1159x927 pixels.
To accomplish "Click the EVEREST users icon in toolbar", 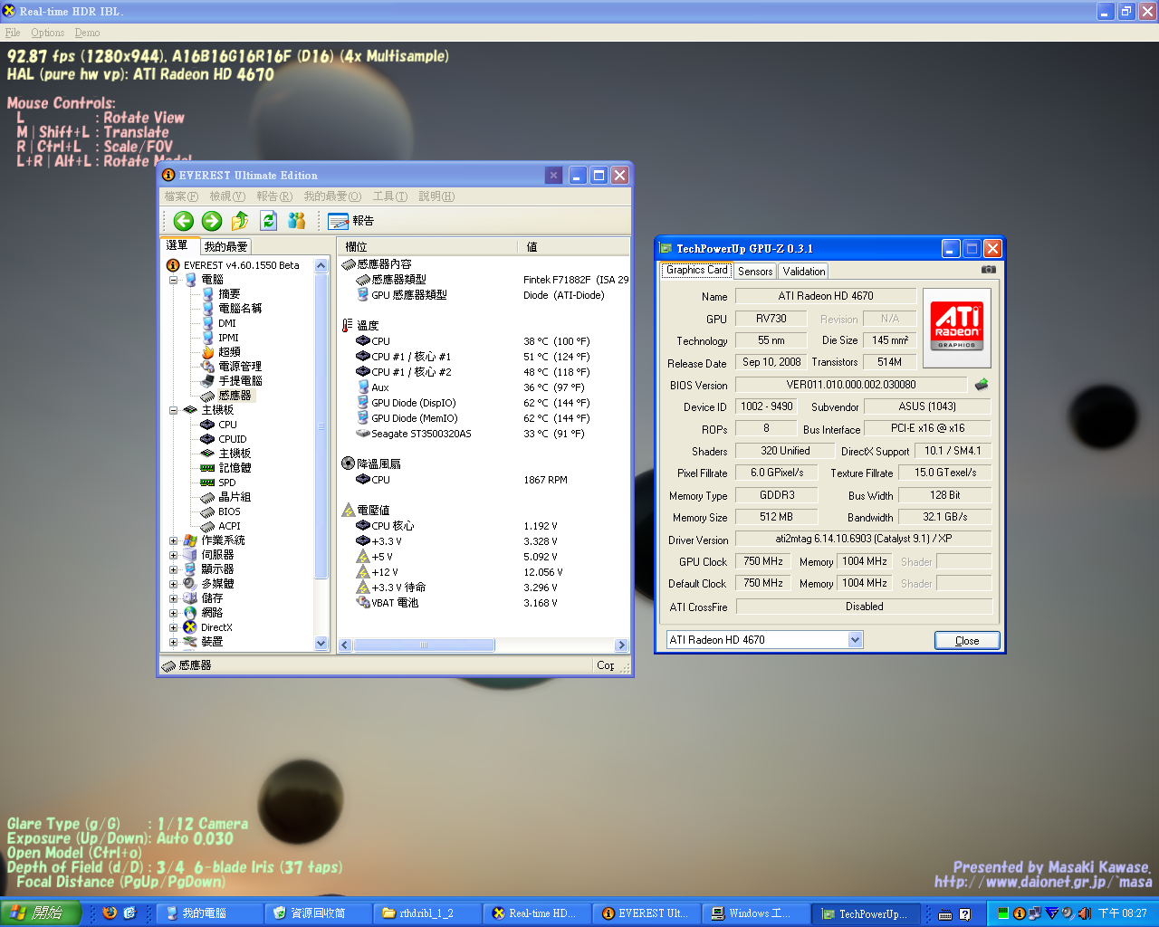I will [296, 221].
